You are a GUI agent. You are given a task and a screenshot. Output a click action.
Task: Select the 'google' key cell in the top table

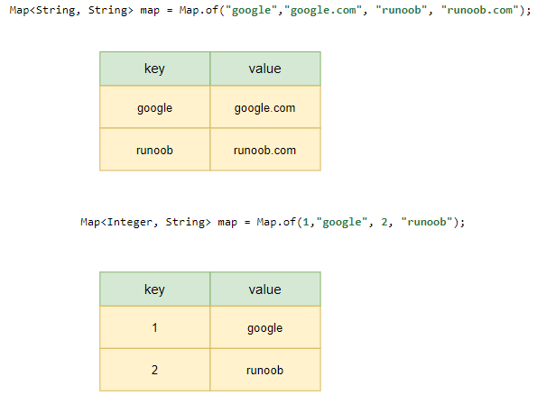(x=155, y=107)
